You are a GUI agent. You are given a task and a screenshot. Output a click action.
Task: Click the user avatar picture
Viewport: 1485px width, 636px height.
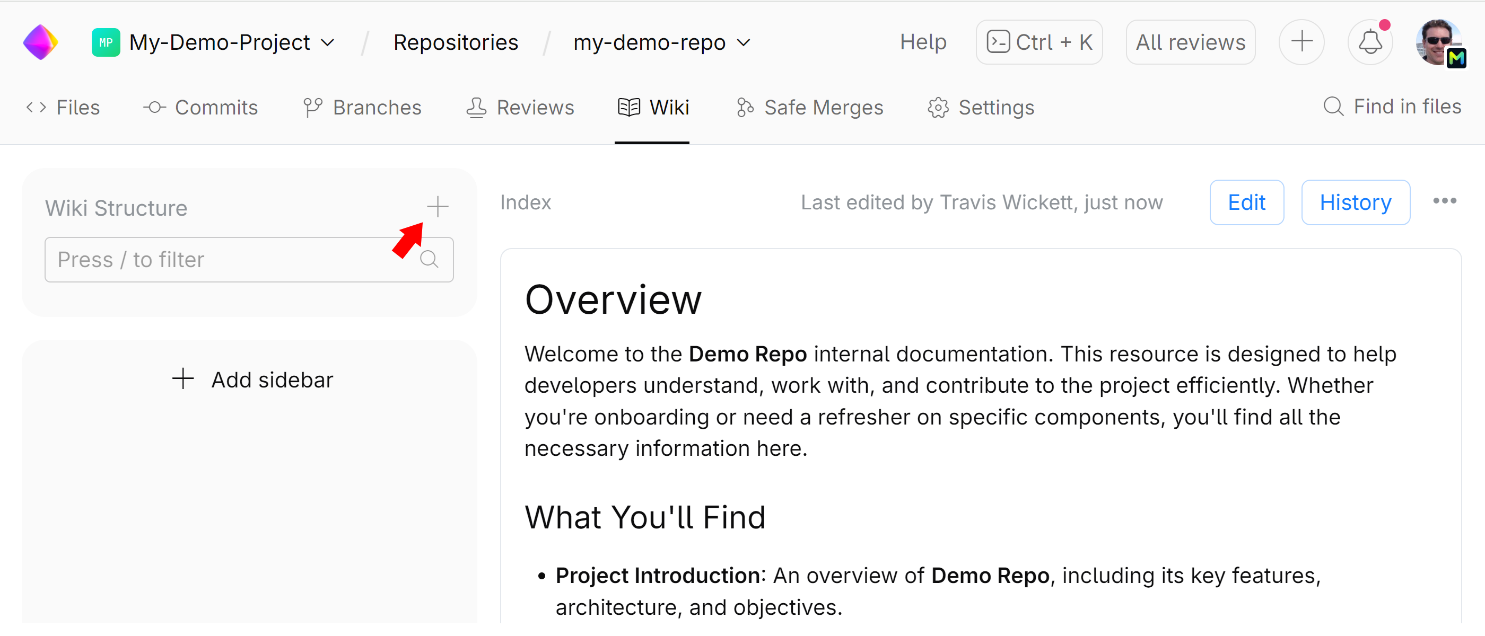(1439, 41)
